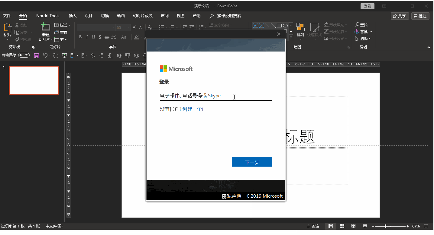434x235 pixels.
Task: Click the zoom out minus button
Action: 373,226
